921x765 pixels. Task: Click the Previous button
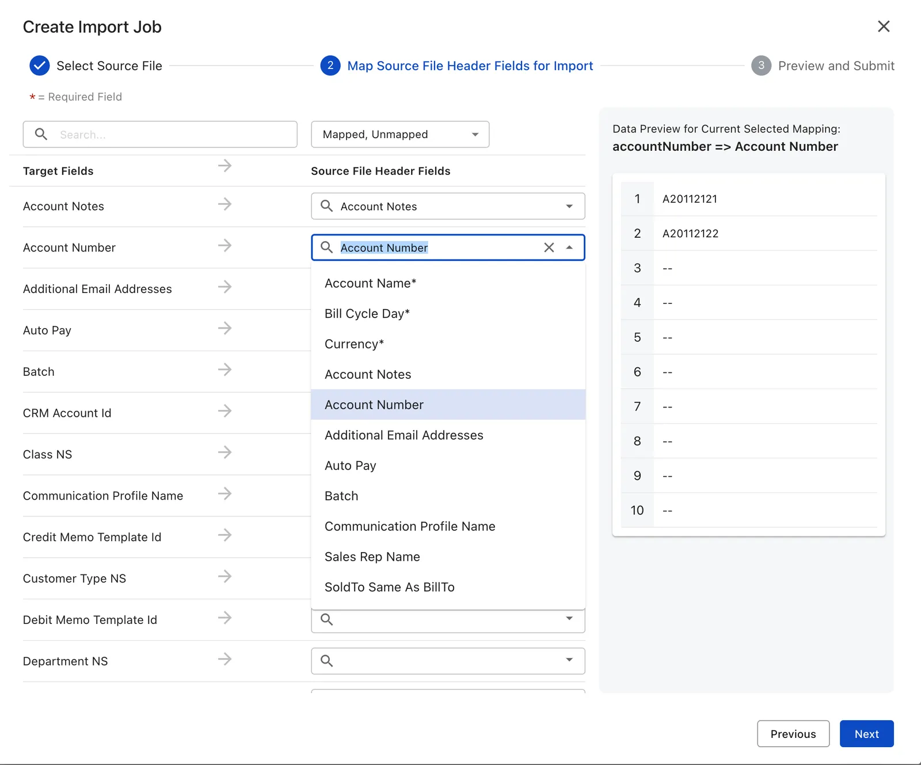tap(793, 734)
